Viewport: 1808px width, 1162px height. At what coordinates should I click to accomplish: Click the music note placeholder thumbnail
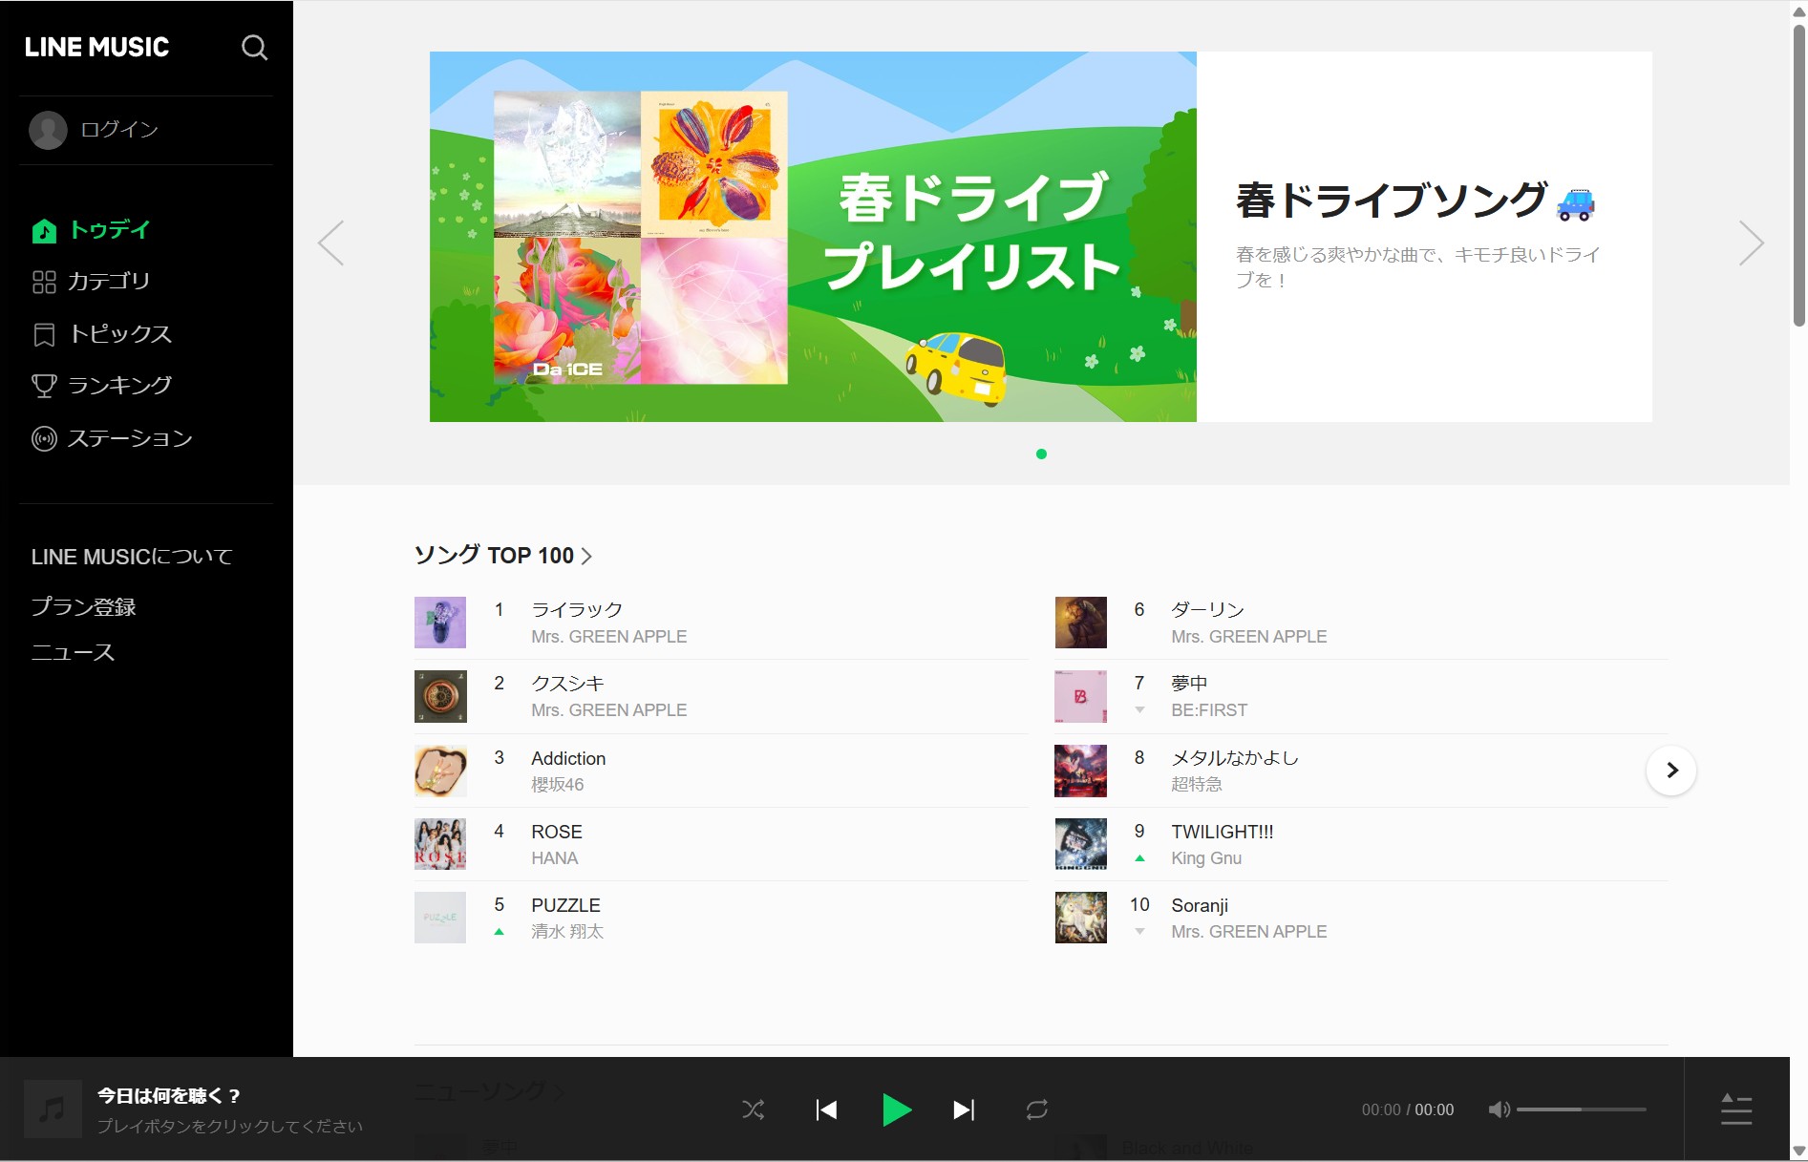click(53, 1109)
